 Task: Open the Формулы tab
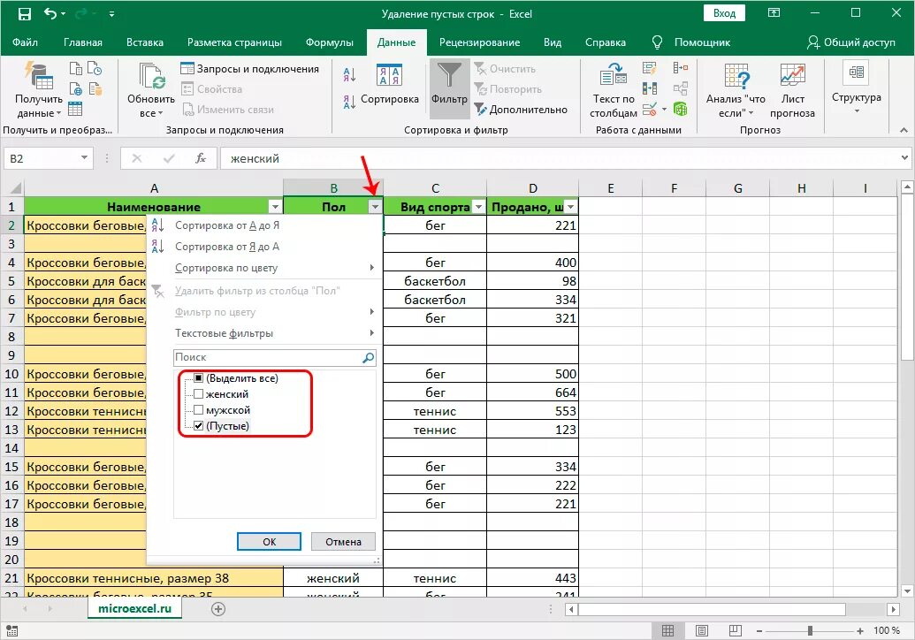330,42
